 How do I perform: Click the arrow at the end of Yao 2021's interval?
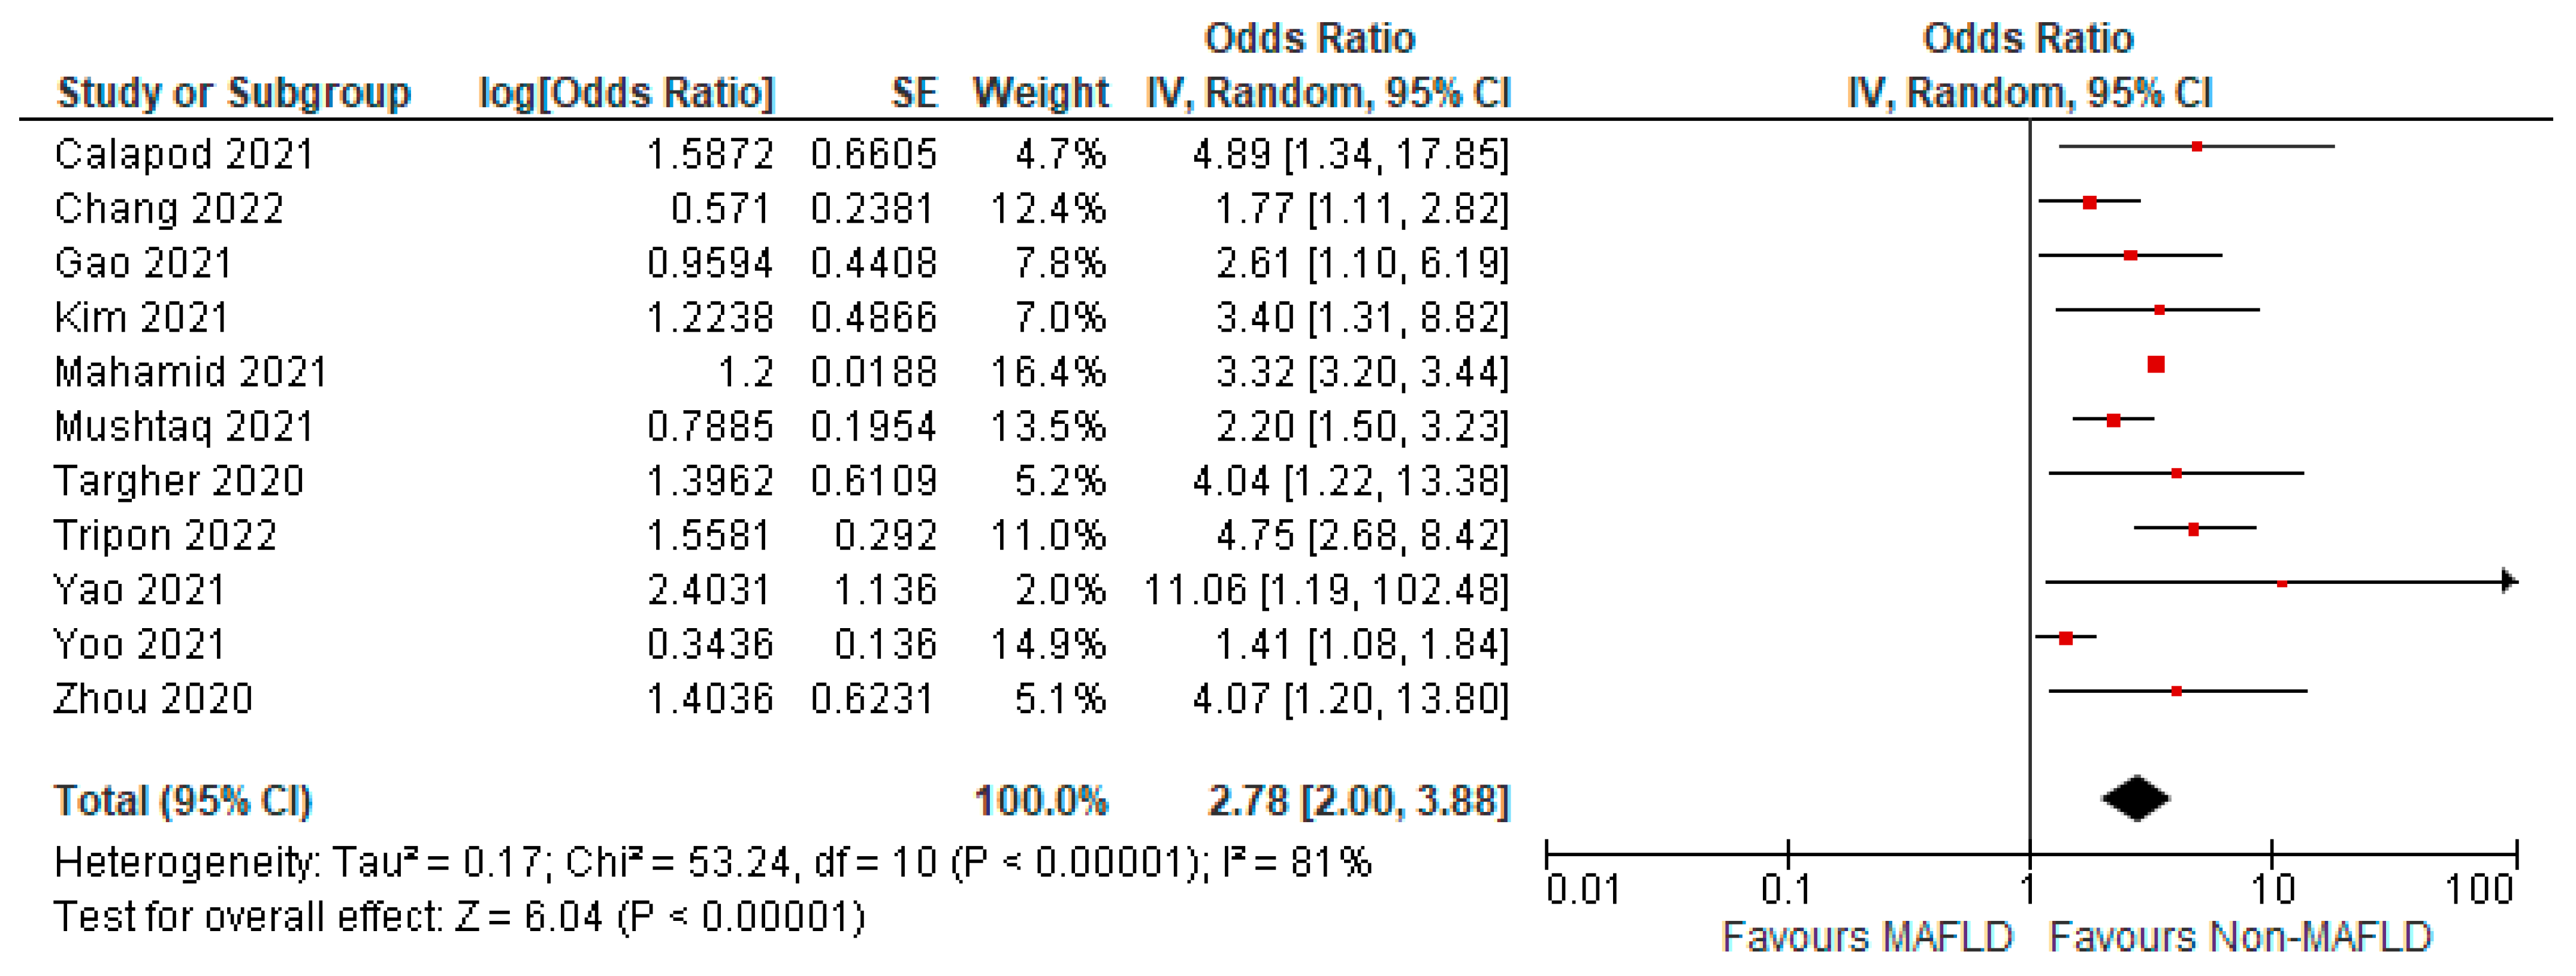coord(2509,580)
